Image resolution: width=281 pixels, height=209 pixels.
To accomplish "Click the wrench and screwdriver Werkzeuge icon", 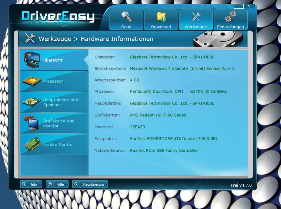I will [x=196, y=17].
